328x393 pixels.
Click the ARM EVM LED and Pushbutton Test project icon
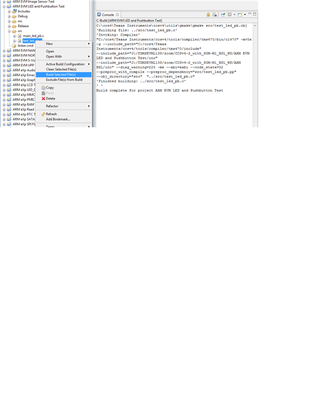pos(10,7)
